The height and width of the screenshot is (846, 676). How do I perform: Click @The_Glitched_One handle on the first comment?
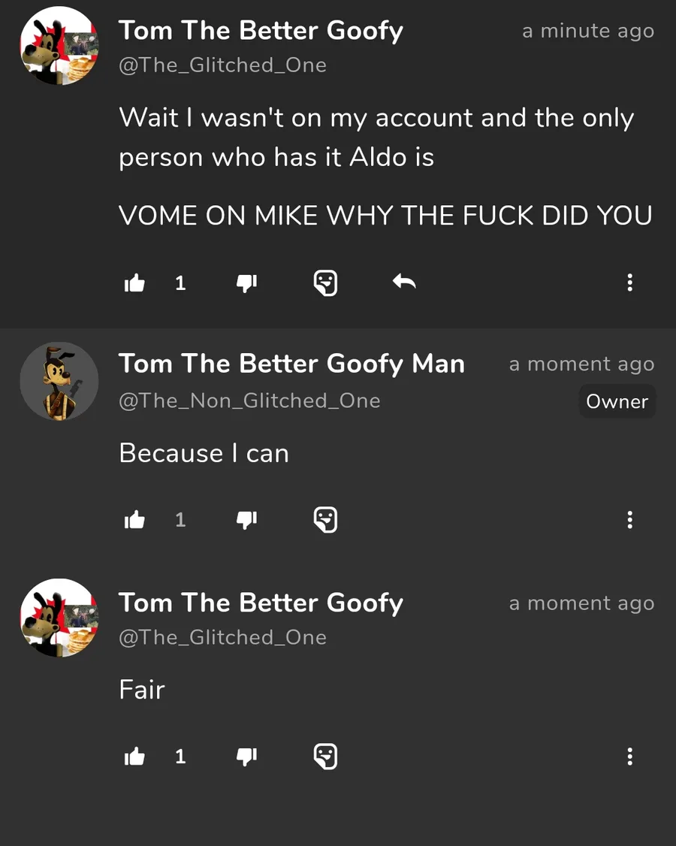(x=222, y=65)
